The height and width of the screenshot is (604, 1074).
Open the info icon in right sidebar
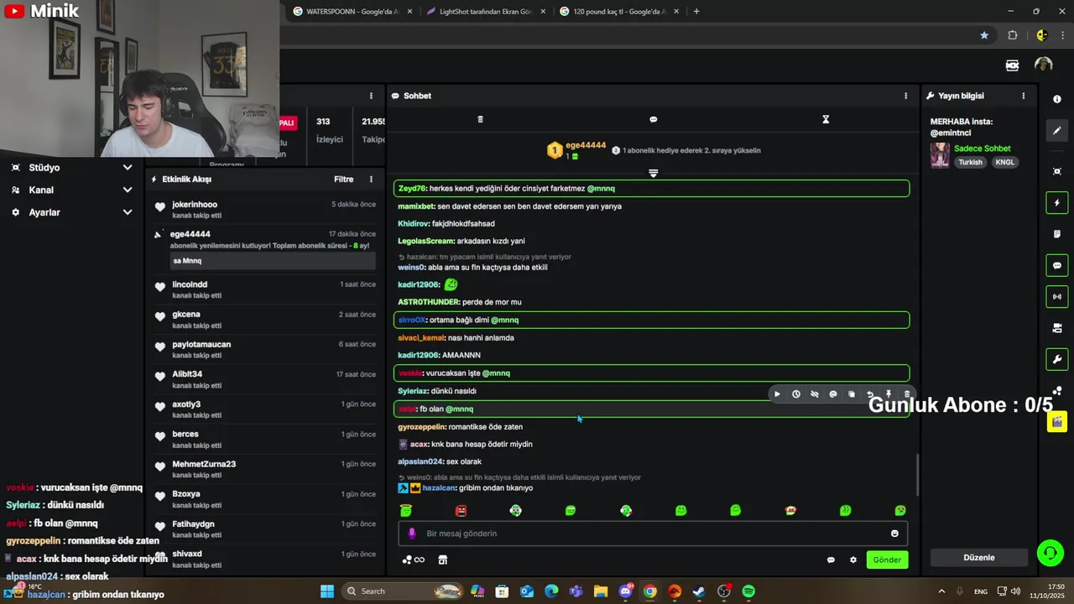click(1056, 99)
